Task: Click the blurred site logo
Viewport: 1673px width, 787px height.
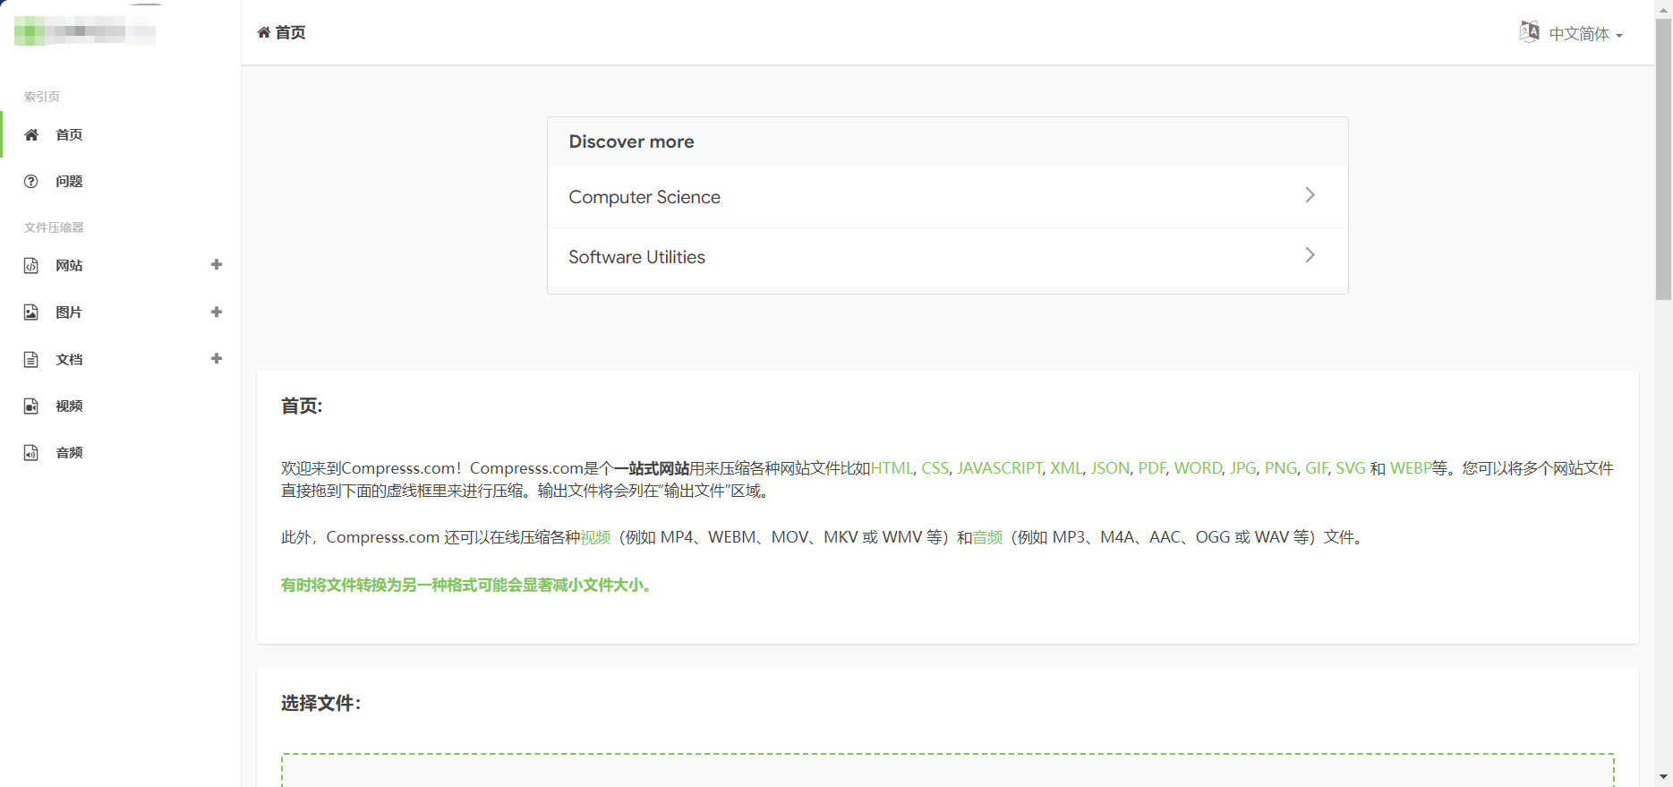Action: tap(85, 31)
